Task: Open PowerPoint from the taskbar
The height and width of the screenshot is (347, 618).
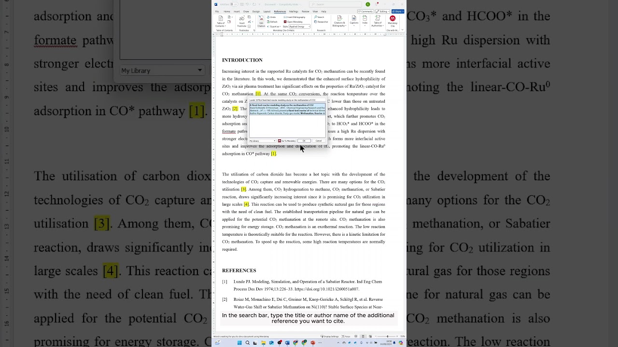Action: (313, 343)
